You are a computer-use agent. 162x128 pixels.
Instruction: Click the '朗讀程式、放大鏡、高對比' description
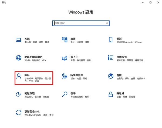pyautogui.click(x=37, y=97)
